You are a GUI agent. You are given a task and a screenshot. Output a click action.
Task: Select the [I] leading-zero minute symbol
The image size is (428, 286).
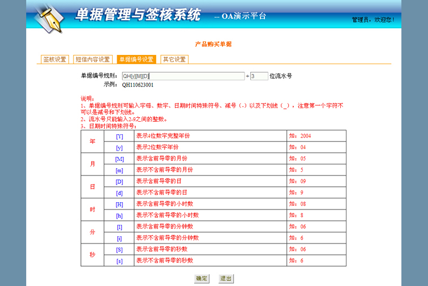pos(119,227)
